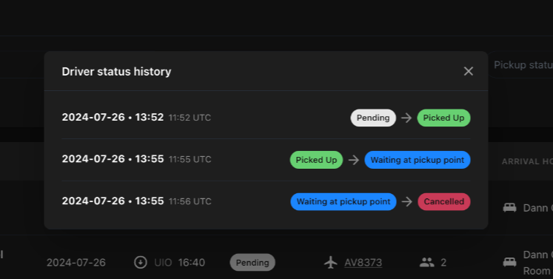Click the Arrival Hotel column header
The height and width of the screenshot is (279, 553).
point(527,161)
